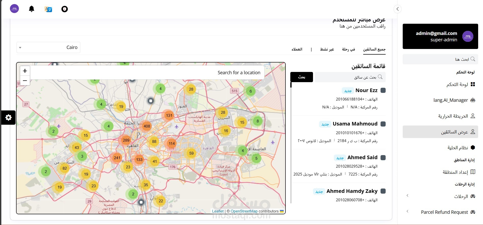Click the 35 cluster marker
The width and height of the screenshot is (483, 225).
pyautogui.click(x=146, y=185)
